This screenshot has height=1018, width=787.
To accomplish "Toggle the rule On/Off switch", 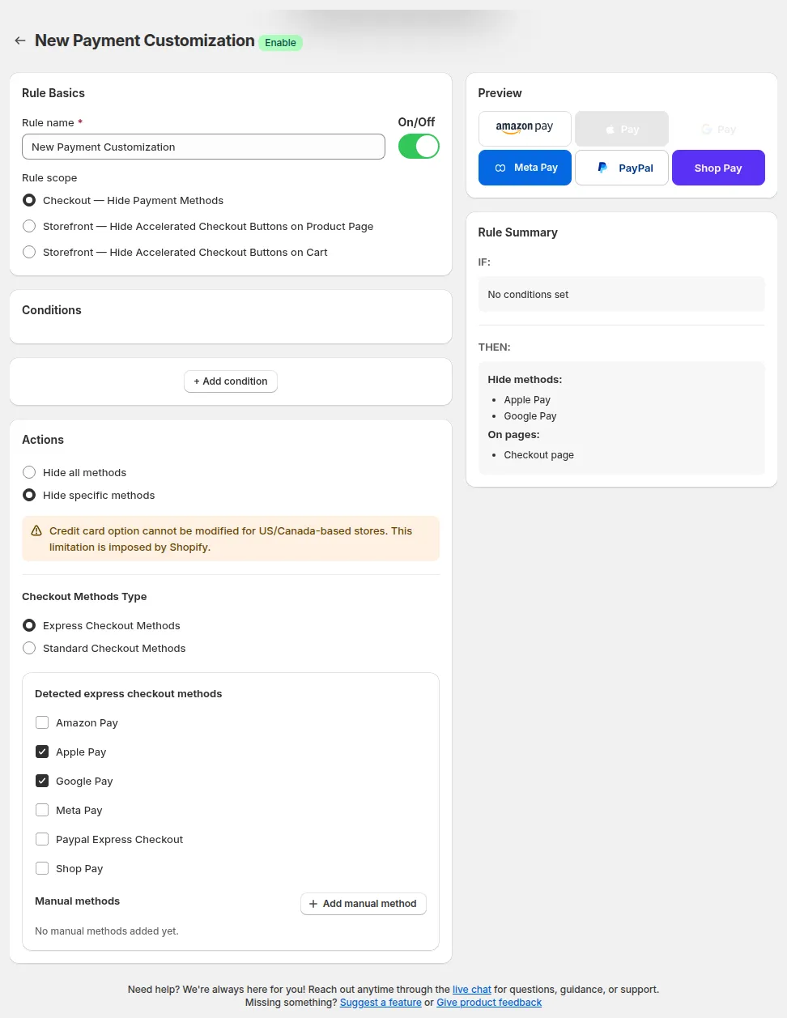I will click(419, 147).
